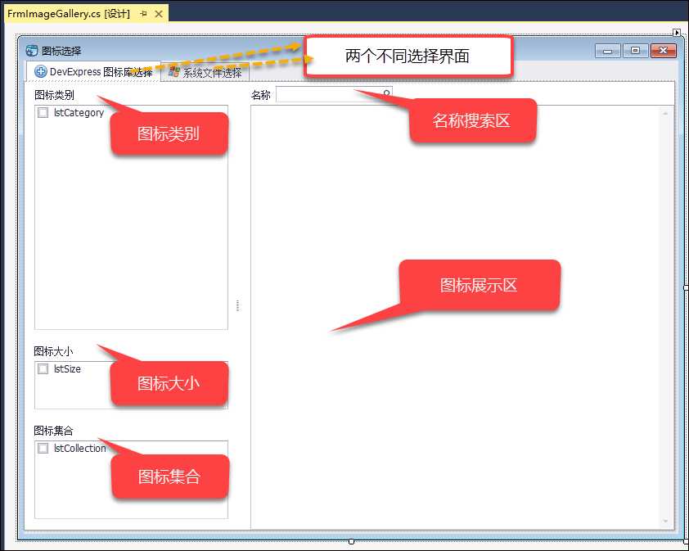Click the scroll down arrow in the gallery

[665, 522]
